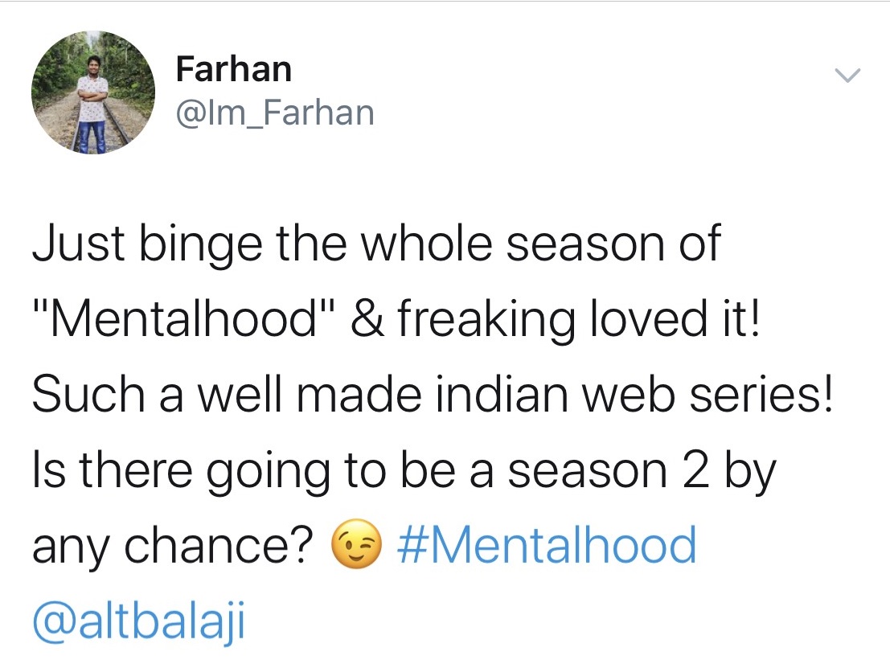Click the word "season 2" in the tweet
Viewport: 890px width, 660px height.
point(607,471)
